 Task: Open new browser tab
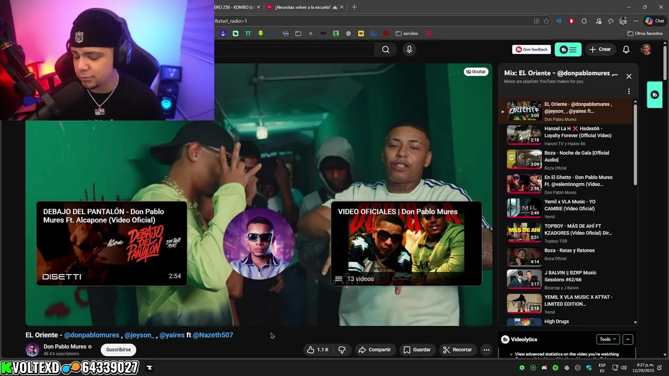point(354,7)
